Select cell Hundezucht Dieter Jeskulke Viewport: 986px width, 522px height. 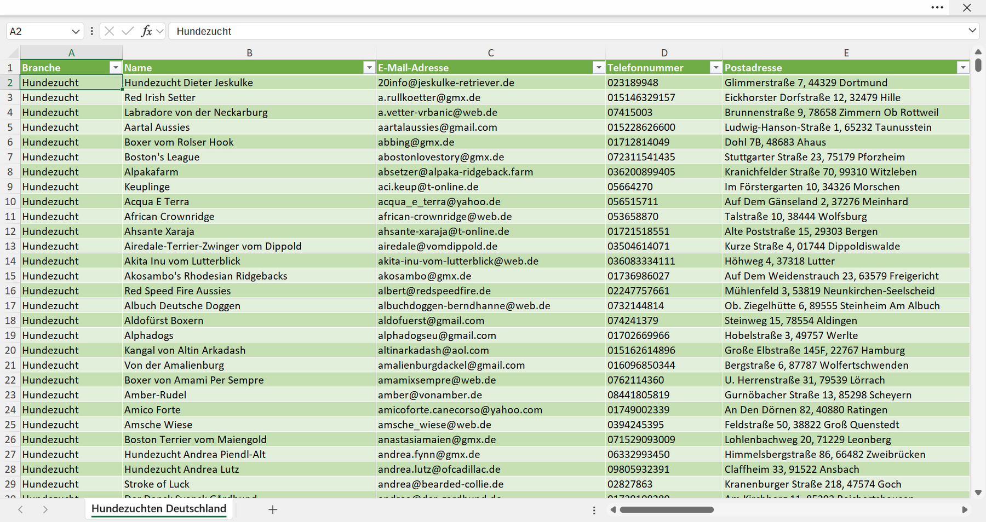pyautogui.click(x=249, y=83)
